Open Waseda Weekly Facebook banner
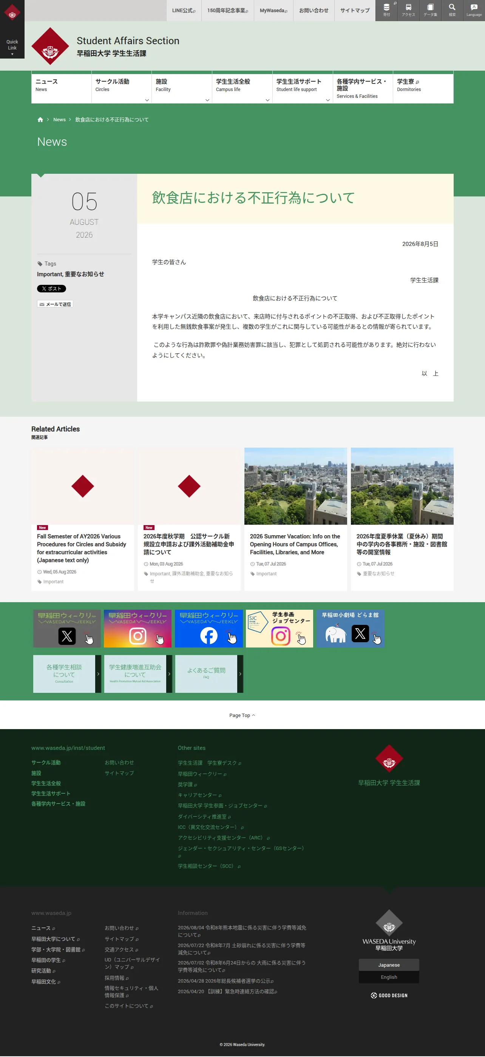Image resolution: width=485 pixels, height=1057 pixels. (209, 628)
